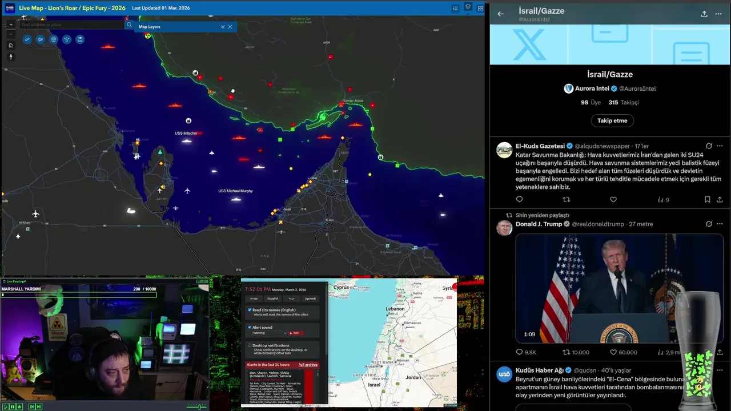Image resolution: width=731 pixels, height=411 pixels.
Task: Share the El-Kuds Gazetesi tweet
Action: click(x=720, y=200)
